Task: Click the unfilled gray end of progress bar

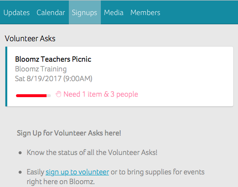Action: coord(49,96)
